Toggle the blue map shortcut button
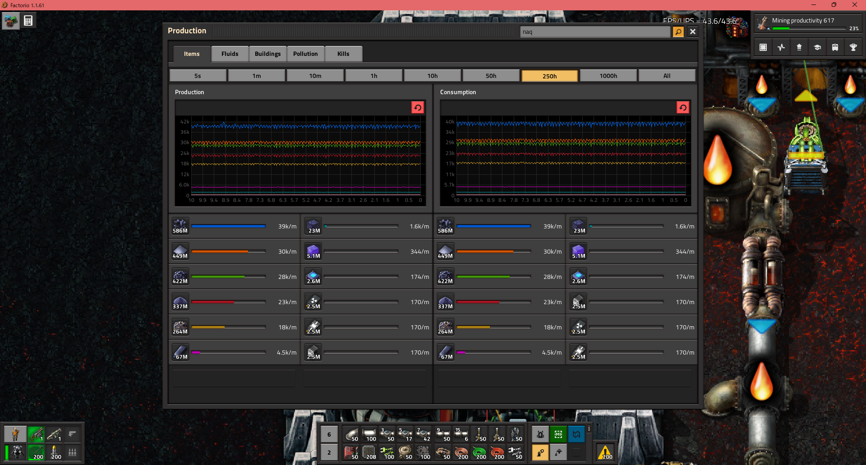 [576, 434]
